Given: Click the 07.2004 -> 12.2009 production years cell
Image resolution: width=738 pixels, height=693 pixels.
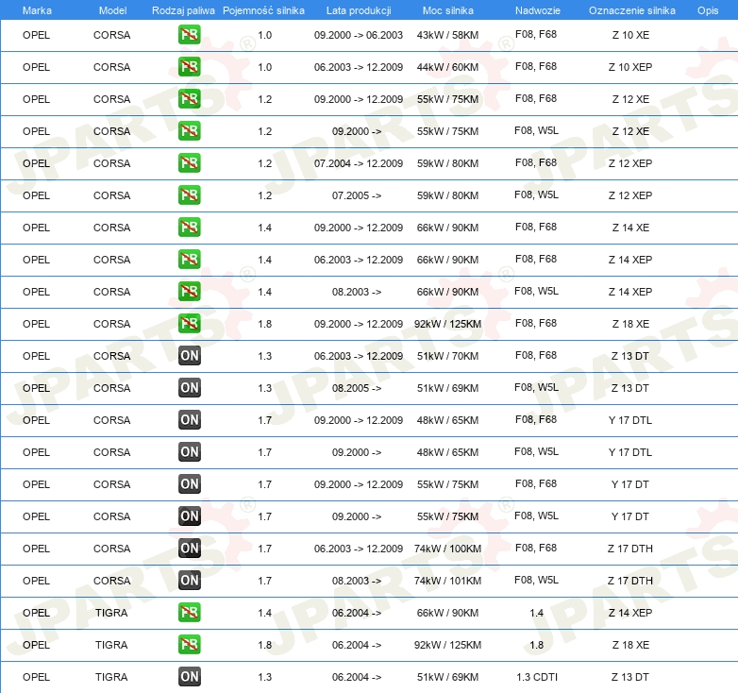Looking at the screenshot, I should pyautogui.click(x=359, y=163).
